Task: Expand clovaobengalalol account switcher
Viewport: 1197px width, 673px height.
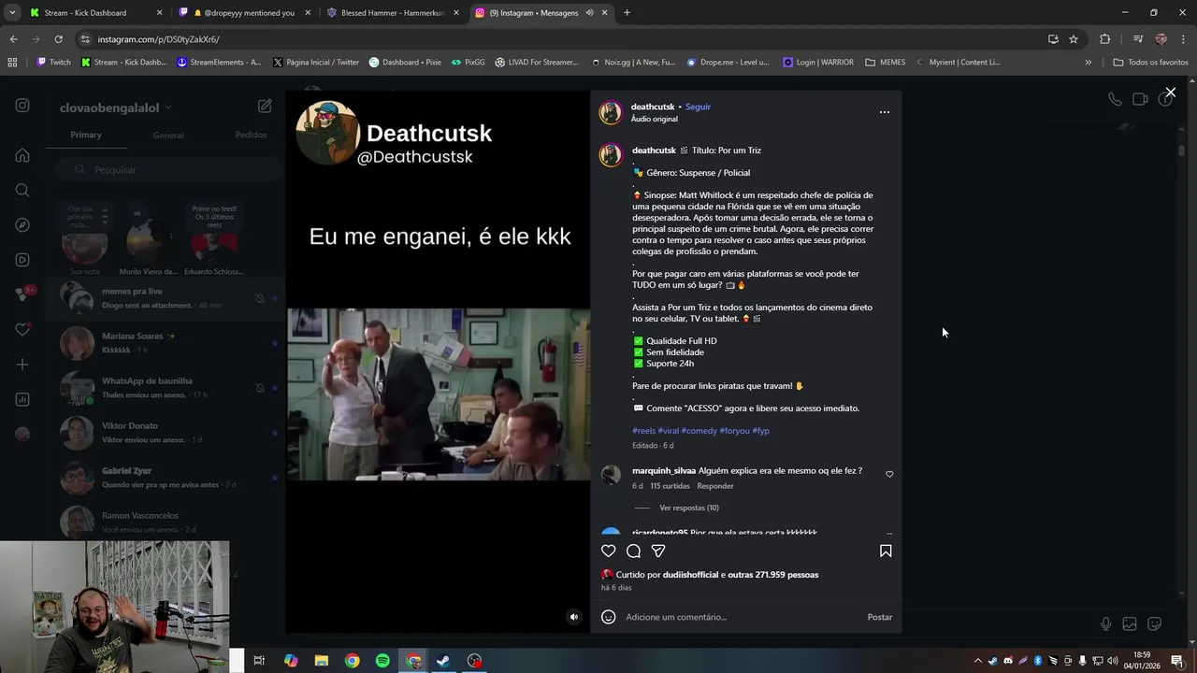Action: [x=116, y=107]
